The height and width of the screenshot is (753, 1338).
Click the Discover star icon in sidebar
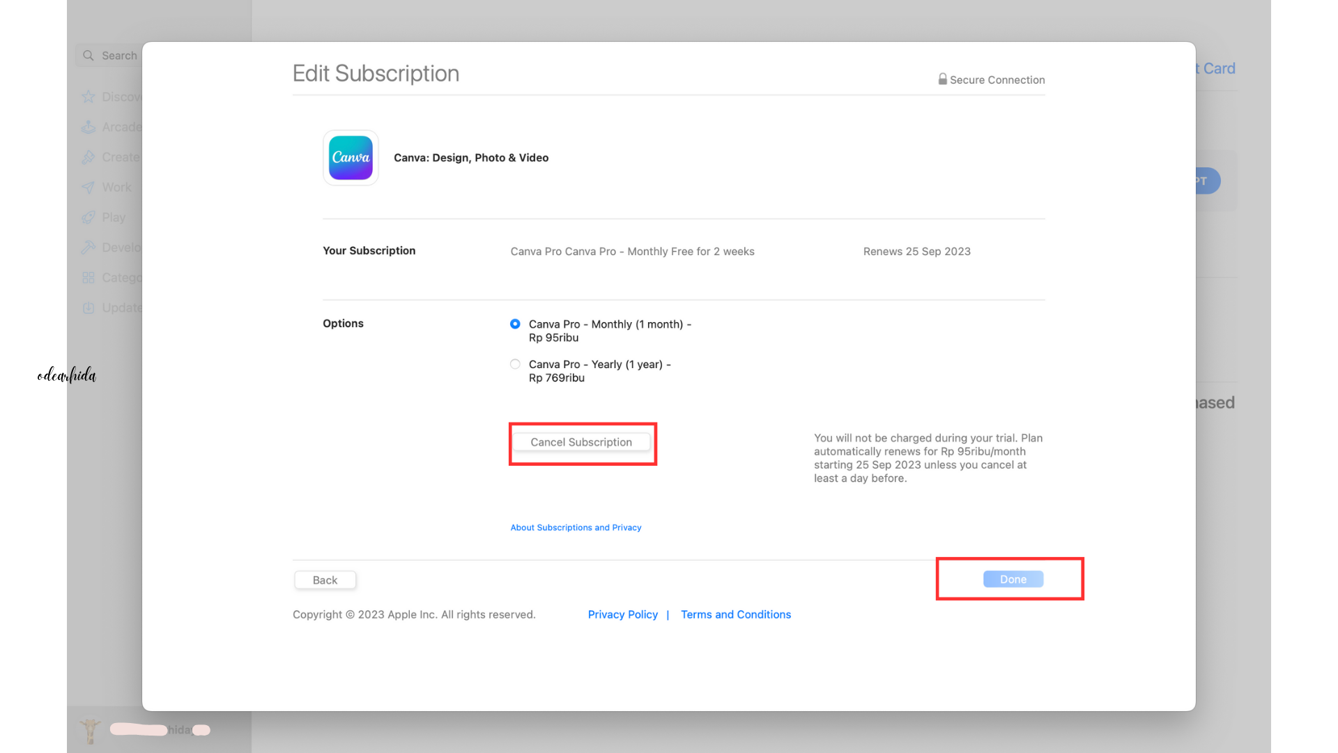(89, 97)
